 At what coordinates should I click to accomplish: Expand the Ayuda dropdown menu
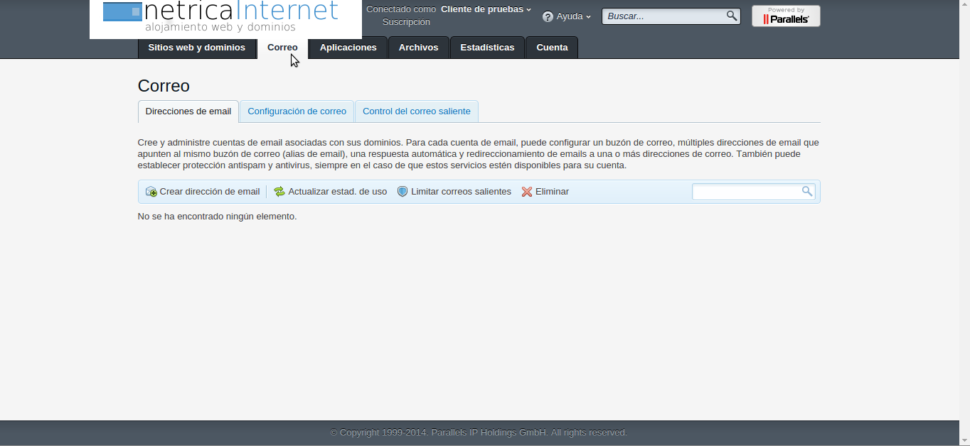(x=573, y=16)
